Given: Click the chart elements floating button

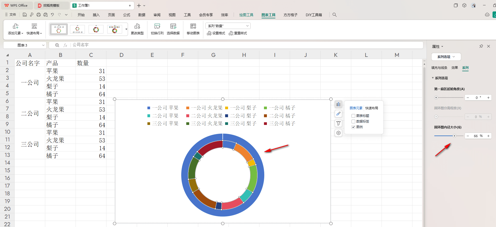Looking at the screenshot, I should tap(338, 104).
